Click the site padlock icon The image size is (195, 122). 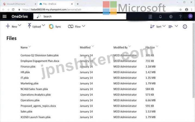tap(19, 9)
